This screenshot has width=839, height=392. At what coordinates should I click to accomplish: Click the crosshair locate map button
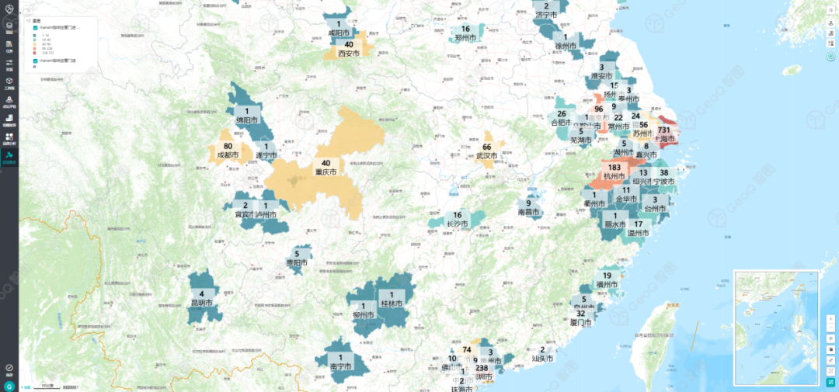830,338
